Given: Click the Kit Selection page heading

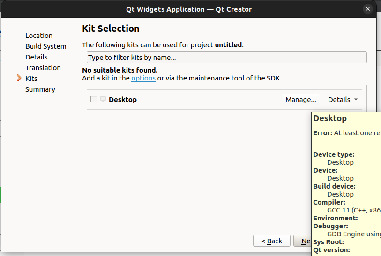Looking at the screenshot, I should 111,29.
